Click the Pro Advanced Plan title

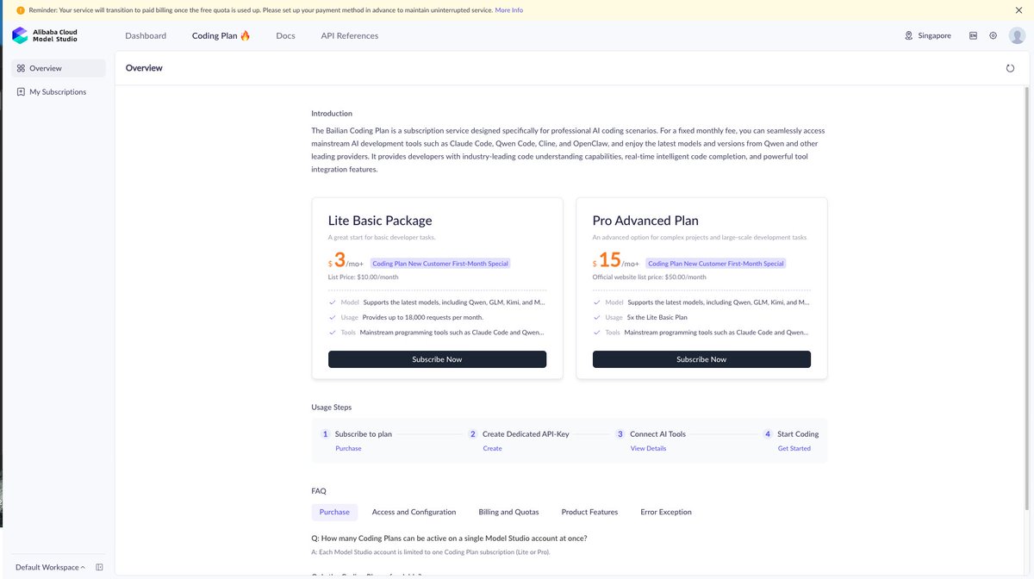click(645, 221)
